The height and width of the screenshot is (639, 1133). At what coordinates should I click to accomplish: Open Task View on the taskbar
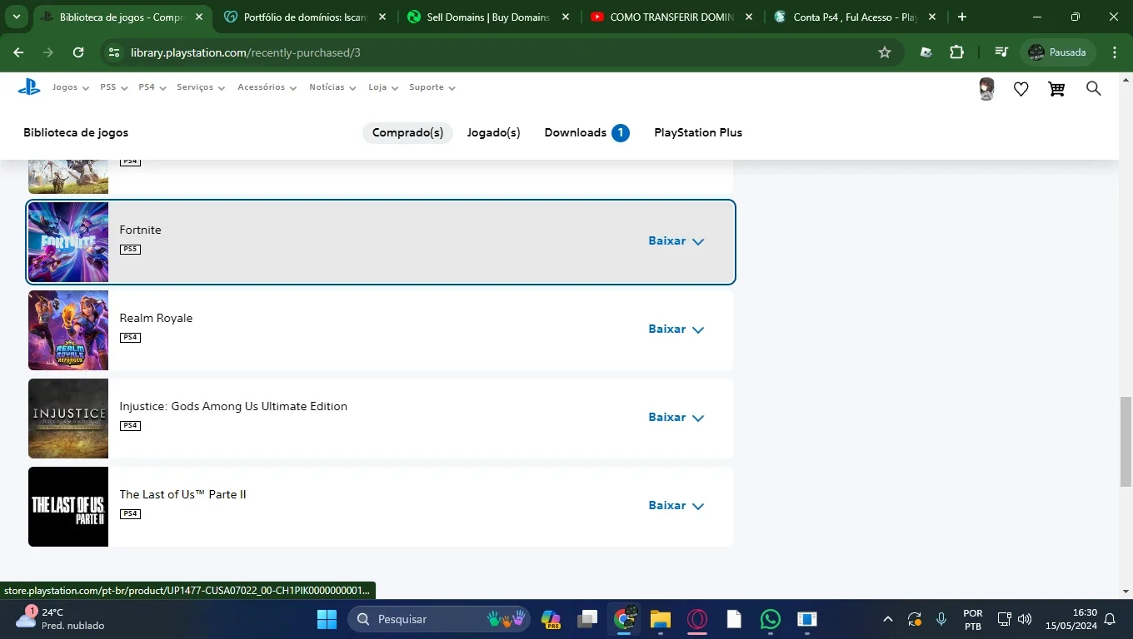(x=588, y=619)
